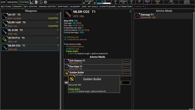The height and width of the screenshot is (110, 195).
Task: Click the Damage T1 ammo mod icon
Action: pyautogui.click(x=138, y=16)
